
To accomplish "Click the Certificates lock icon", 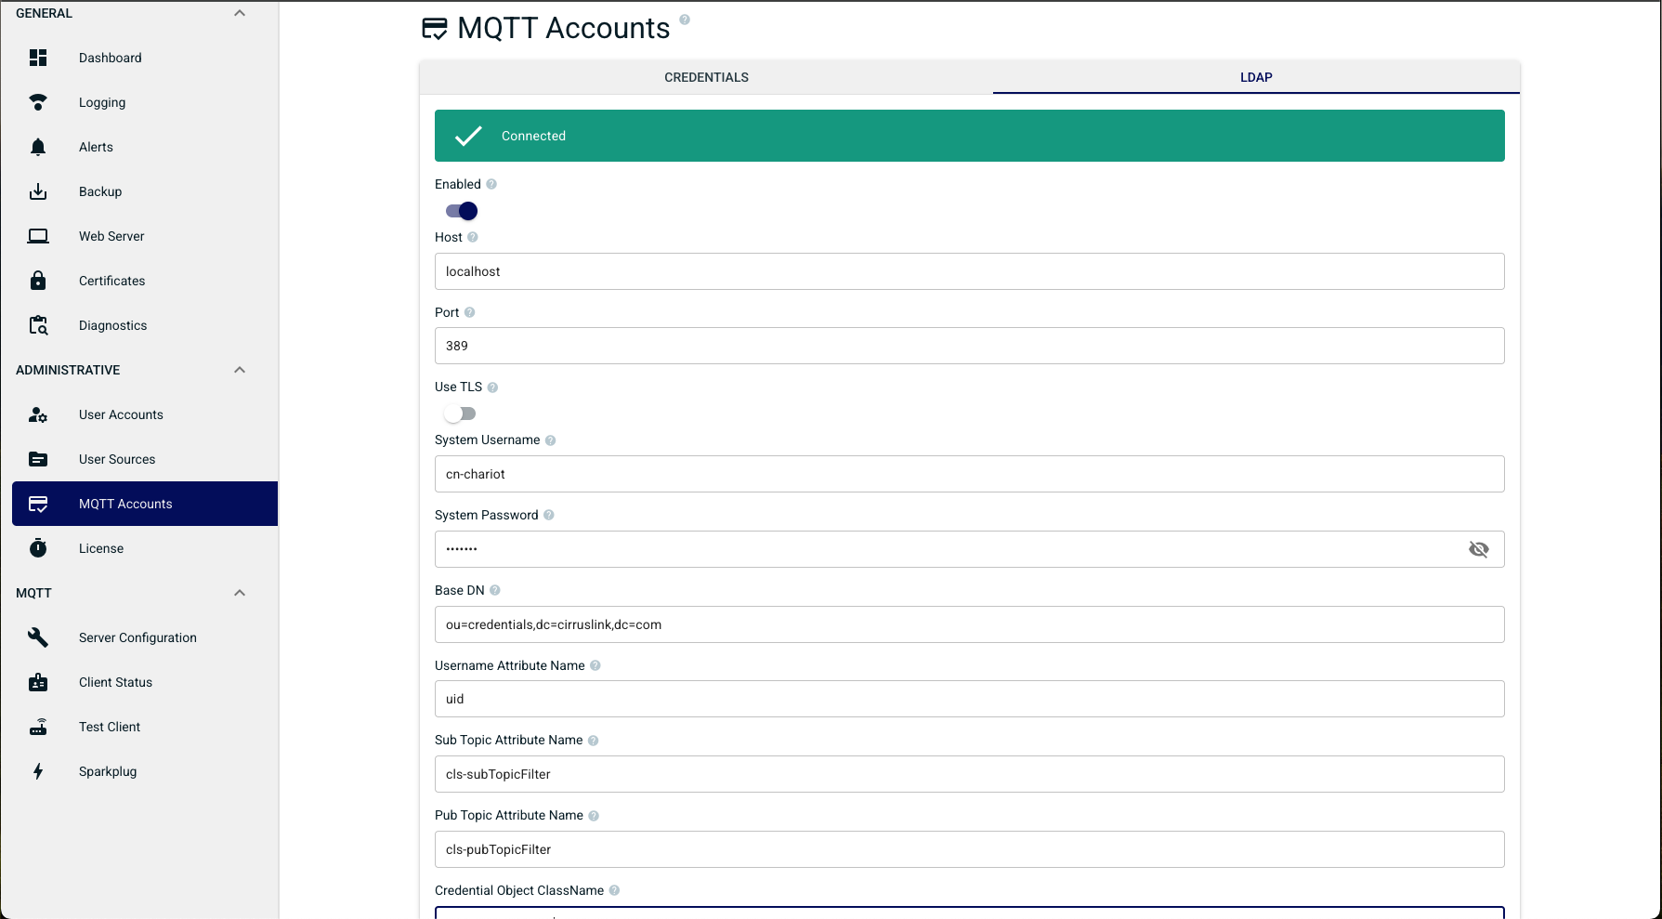I will tap(38, 281).
